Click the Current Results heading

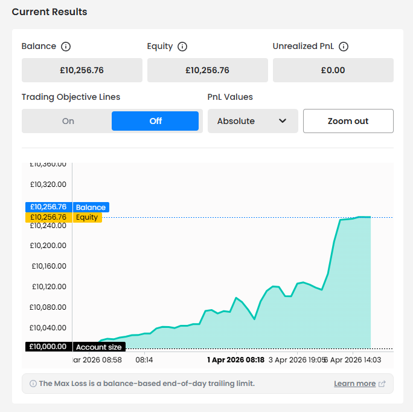point(50,12)
